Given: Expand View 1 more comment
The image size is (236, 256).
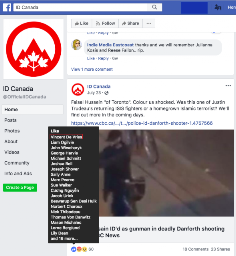Looking at the screenshot, I should (92, 69).
